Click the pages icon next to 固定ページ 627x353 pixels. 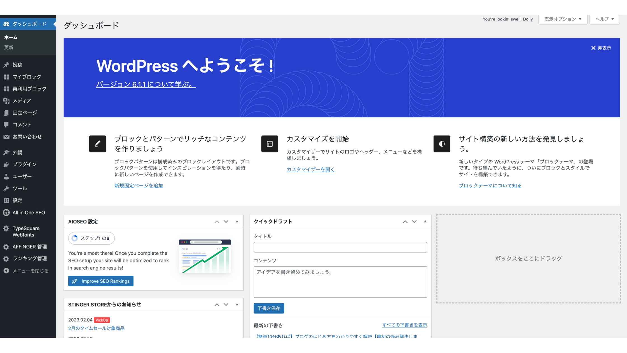[6, 113]
